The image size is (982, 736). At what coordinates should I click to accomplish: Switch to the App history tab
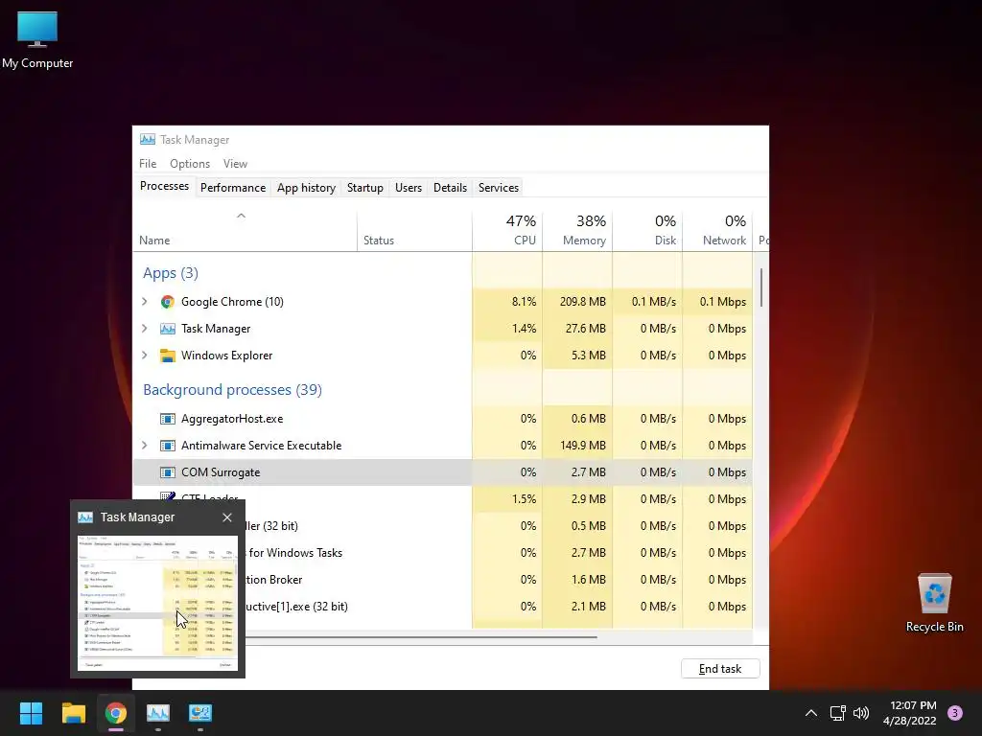(x=306, y=188)
